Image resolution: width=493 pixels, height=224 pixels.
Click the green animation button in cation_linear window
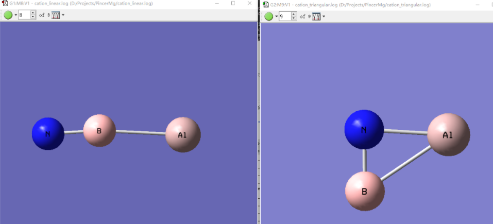pyautogui.click(x=8, y=15)
